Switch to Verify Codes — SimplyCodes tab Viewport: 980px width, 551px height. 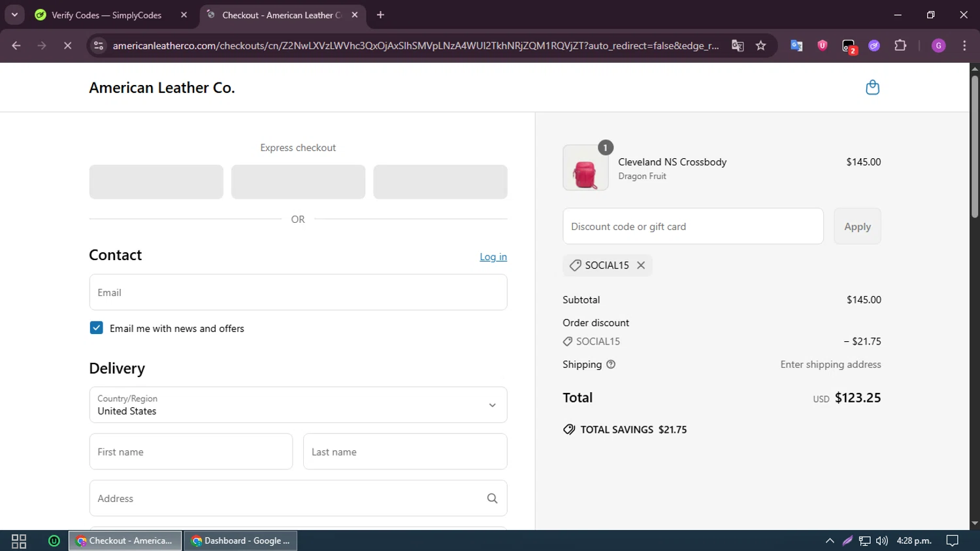point(112,15)
